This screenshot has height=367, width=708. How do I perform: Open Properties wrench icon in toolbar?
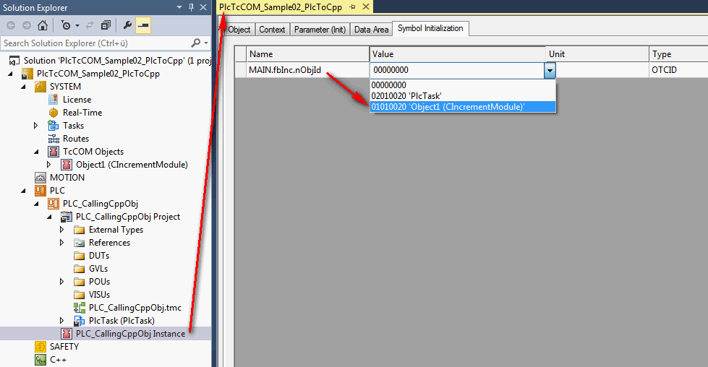pyautogui.click(x=127, y=26)
